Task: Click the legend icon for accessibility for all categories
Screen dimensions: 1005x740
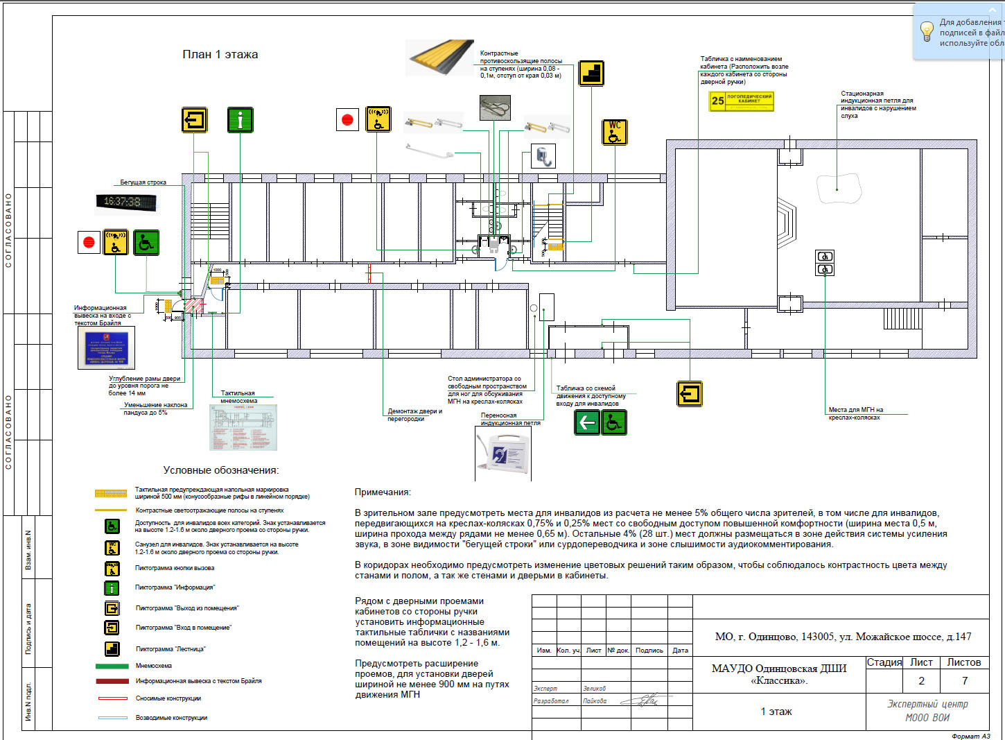Action: 112,526
